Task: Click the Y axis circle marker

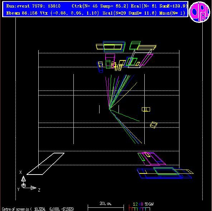Action: coord(24,186)
